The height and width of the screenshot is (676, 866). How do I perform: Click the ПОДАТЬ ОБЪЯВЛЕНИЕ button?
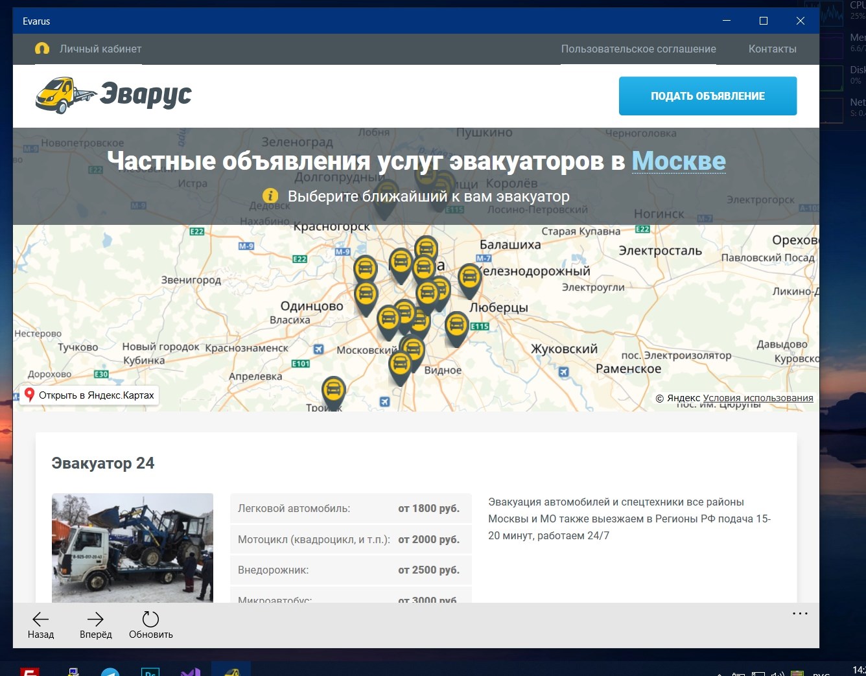708,96
